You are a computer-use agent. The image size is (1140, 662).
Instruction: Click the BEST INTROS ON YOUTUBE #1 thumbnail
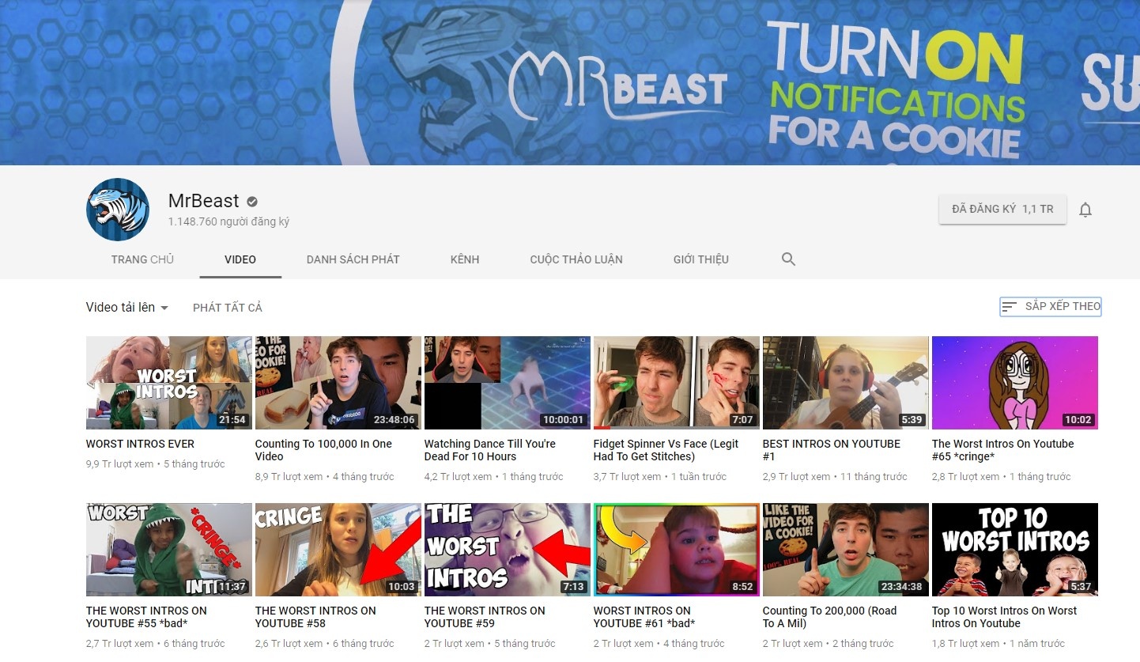845,382
